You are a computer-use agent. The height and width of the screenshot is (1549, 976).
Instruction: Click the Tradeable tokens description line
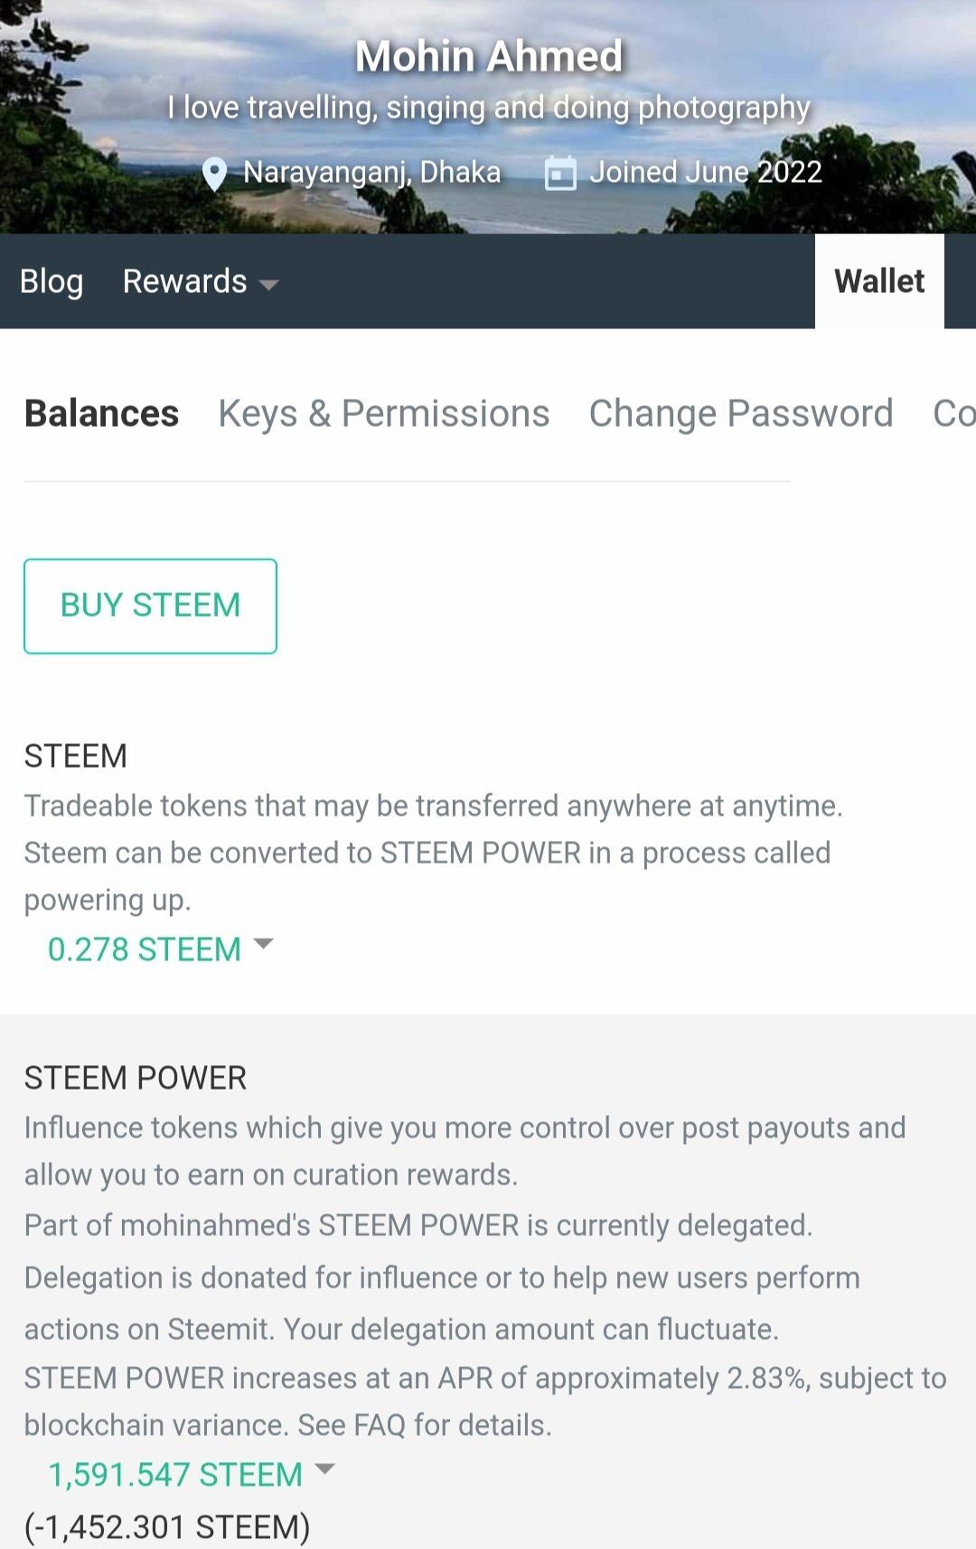[x=433, y=806]
